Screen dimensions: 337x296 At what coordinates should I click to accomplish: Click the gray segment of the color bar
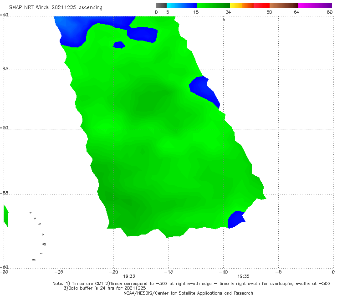[161, 5]
